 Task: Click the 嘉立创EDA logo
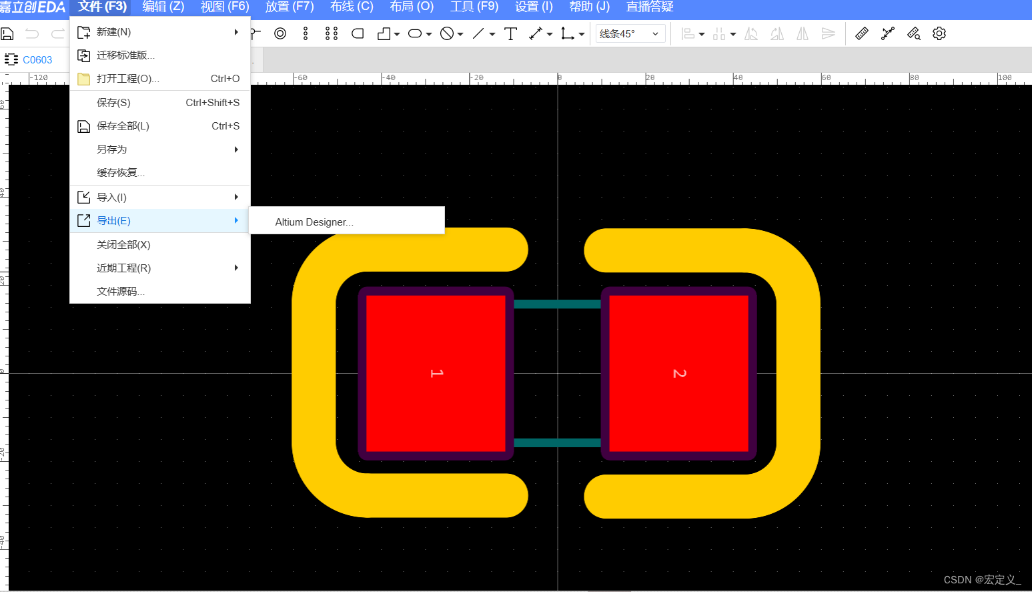(33, 7)
